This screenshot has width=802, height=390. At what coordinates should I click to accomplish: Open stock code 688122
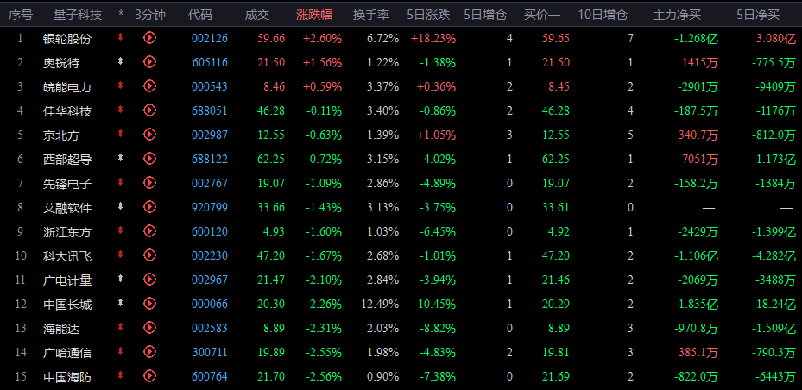pyautogui.click(x=210, y=160)
